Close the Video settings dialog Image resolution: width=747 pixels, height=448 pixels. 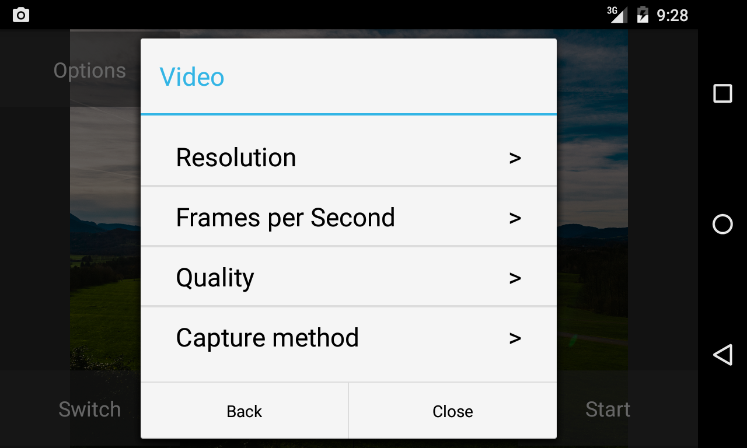coord(453,411)
